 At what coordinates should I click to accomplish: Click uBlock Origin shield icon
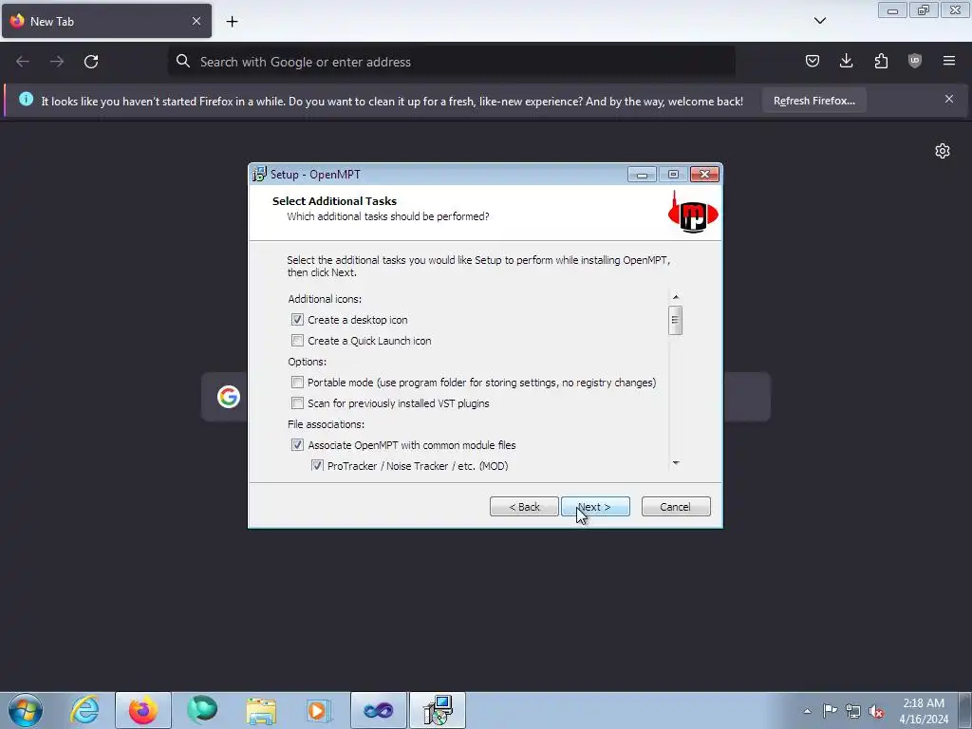(914, 61)
